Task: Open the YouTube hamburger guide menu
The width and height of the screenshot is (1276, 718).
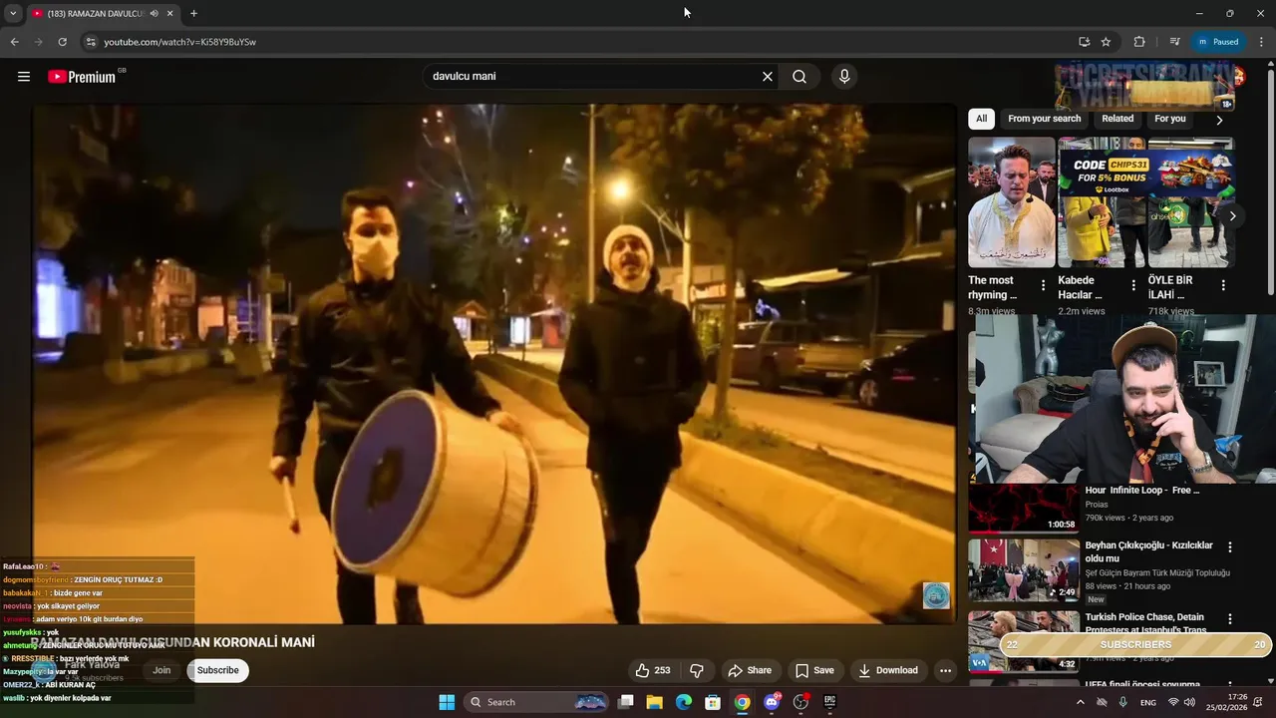Action: pyautogui.click(x=24, y=77)
